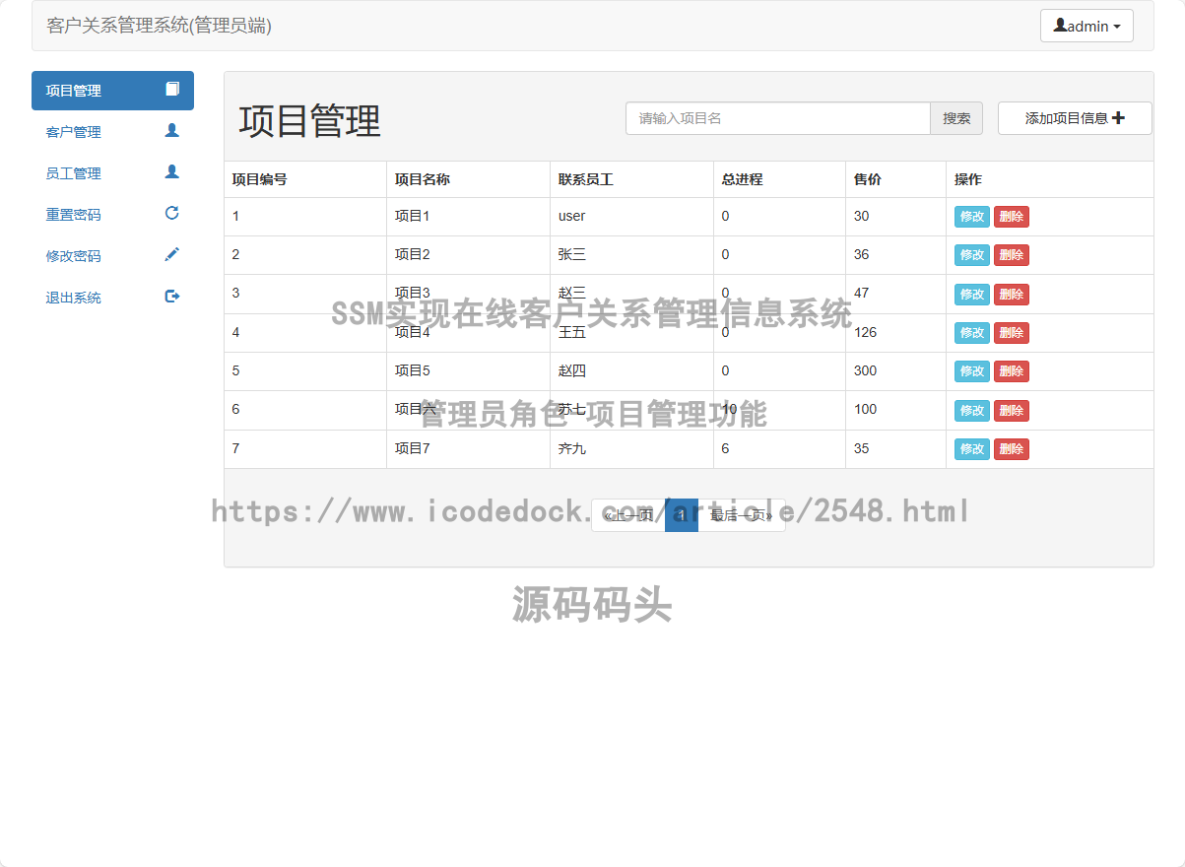
Task: Open 员工管理 in the sidebar
Action: coord(112,173)
